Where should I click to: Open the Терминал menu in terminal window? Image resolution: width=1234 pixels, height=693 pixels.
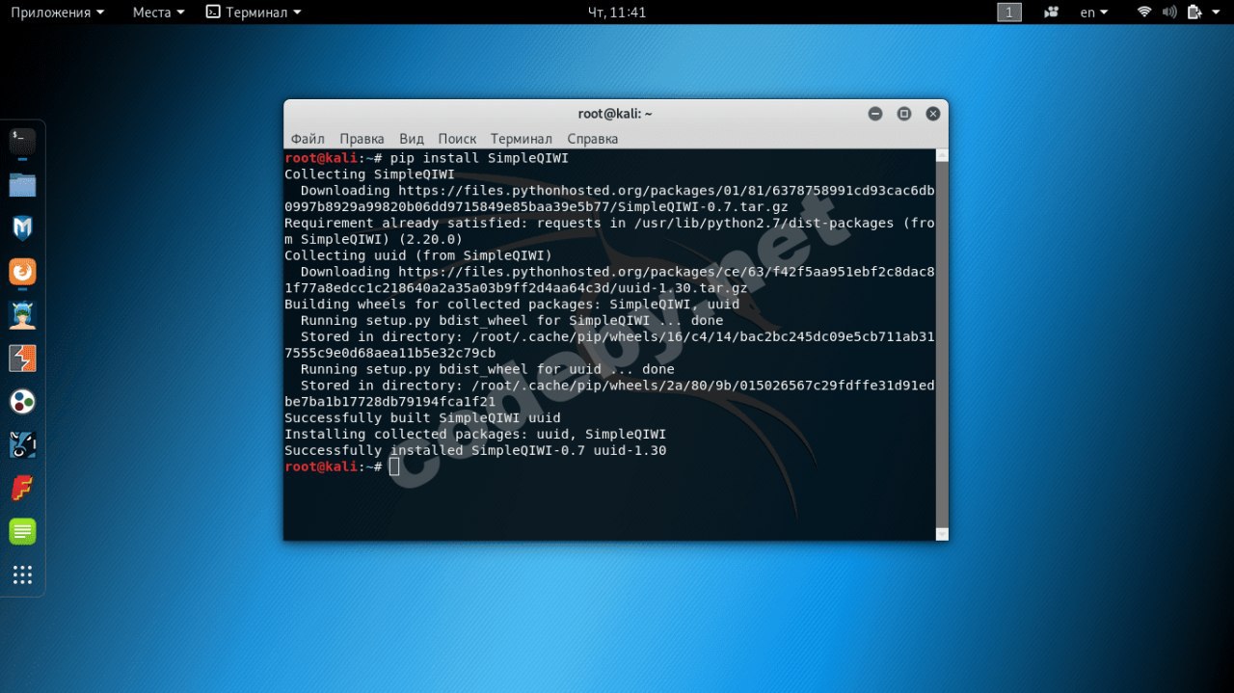coord(522,139)
